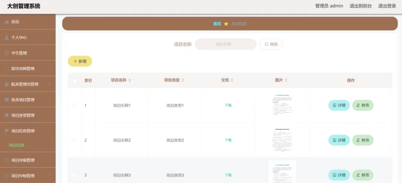The image size is (402, 183).
Task: Open 详情 for 项目名称3
Action: coord(339,175)
